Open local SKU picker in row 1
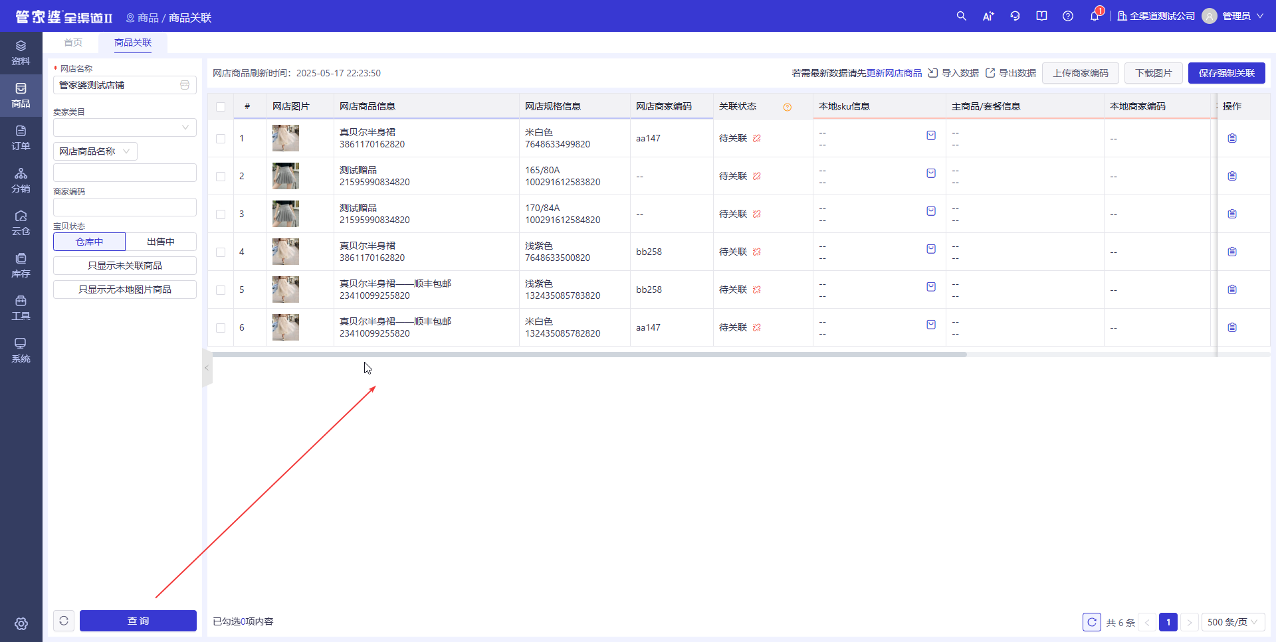The height and width of the screenshot is (642, 1276). [931, 135]
